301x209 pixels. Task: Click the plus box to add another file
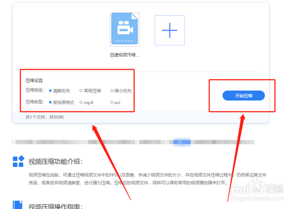click(170, 31)
